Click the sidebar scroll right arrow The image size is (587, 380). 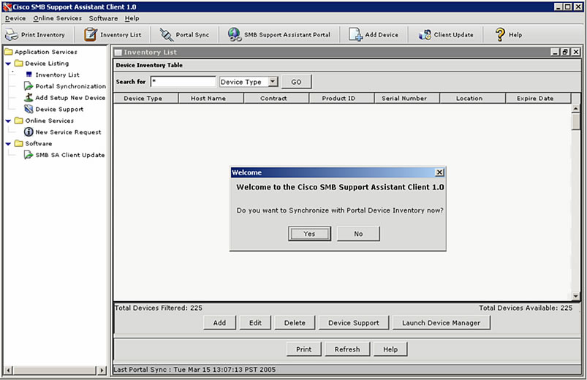(102, 370)
